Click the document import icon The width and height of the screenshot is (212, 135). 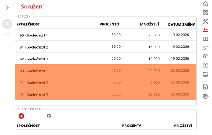click(x=205, y=87)
